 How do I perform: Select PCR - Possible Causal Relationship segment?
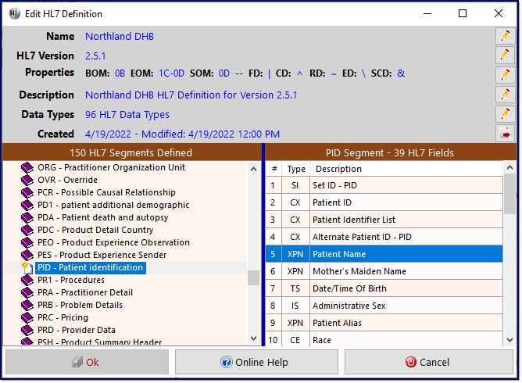106,192
